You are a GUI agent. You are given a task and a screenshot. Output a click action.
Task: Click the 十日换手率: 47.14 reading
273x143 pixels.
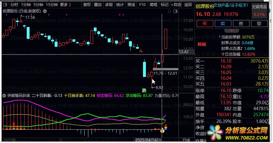[x=79, y=96]
